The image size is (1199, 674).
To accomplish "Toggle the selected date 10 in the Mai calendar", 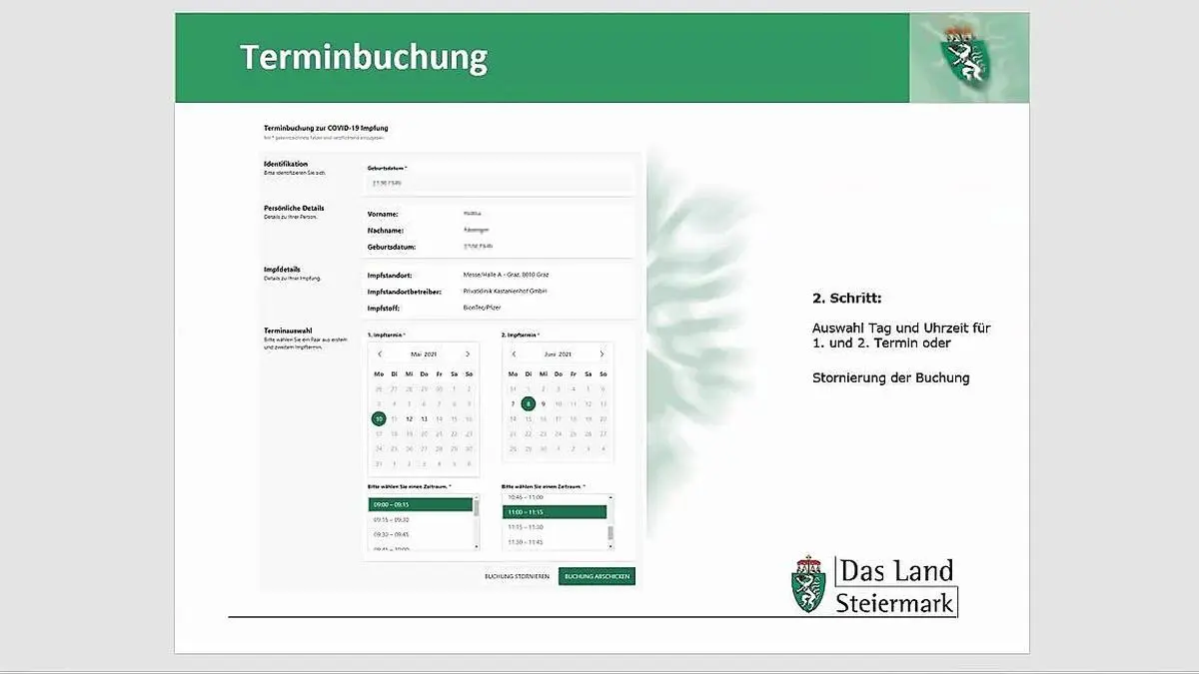I will pyautogui.click(x=380, y=416).
